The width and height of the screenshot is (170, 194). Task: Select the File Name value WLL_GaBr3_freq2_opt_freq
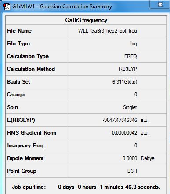click(107, 31)
